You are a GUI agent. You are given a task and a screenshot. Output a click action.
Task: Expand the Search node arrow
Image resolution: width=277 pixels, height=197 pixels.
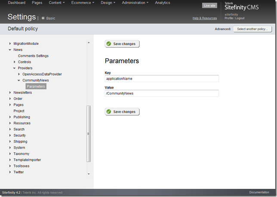(x=10, y=129)
